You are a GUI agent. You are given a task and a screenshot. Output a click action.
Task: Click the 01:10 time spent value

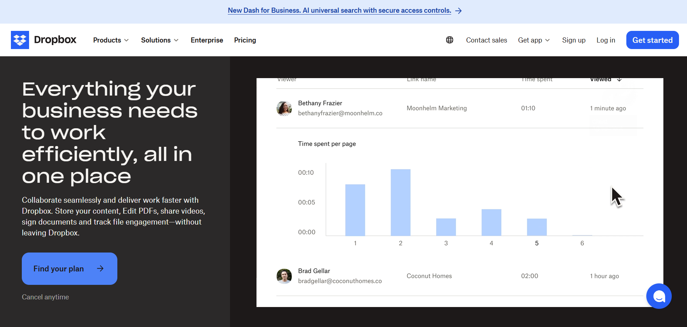528,108
